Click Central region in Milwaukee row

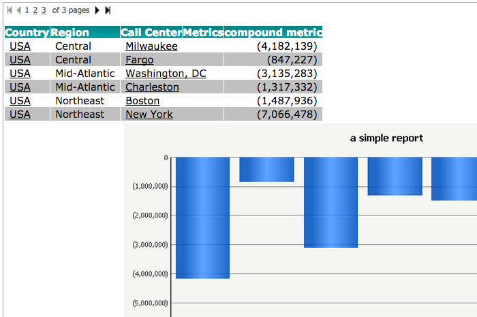click(x=74, y=46)
